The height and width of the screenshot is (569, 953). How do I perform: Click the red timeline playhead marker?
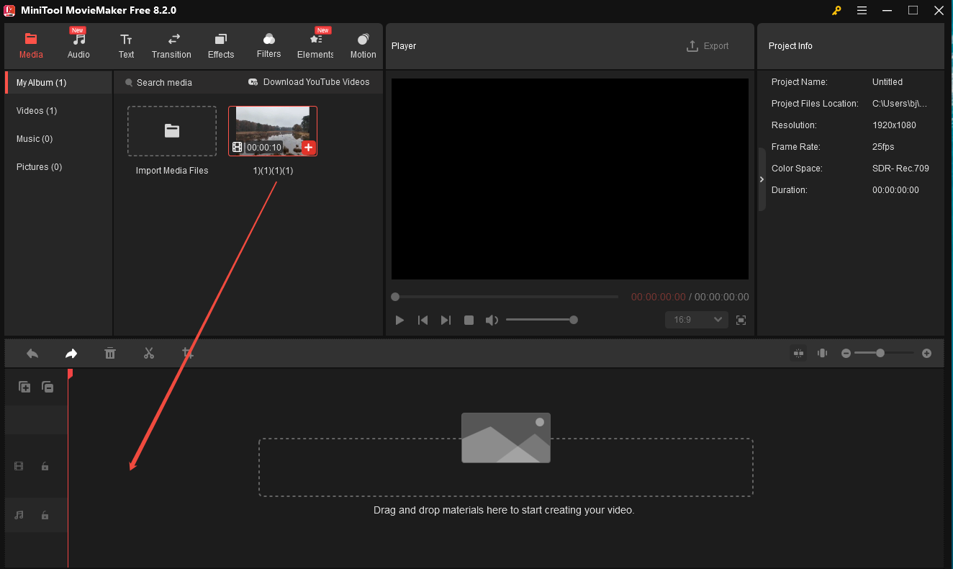(x=70, y=374)
